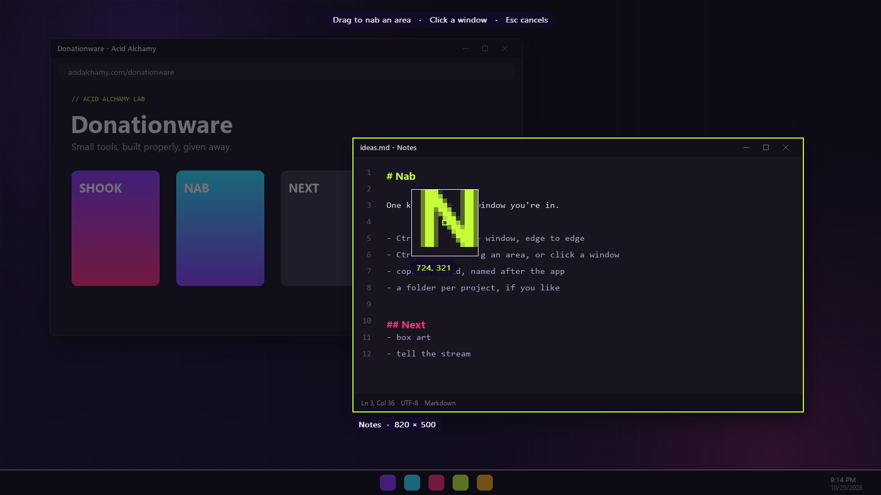Click '// ACID ALCHAMY LAB' label

coord(108,99)
